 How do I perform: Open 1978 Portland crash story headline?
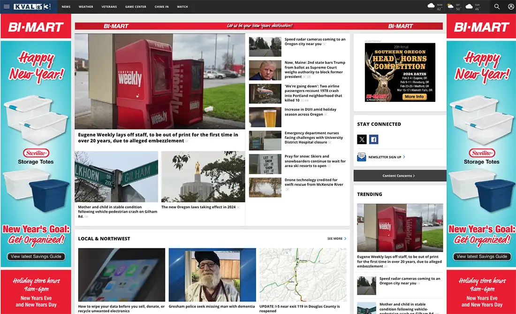click(x=313, y=93)
